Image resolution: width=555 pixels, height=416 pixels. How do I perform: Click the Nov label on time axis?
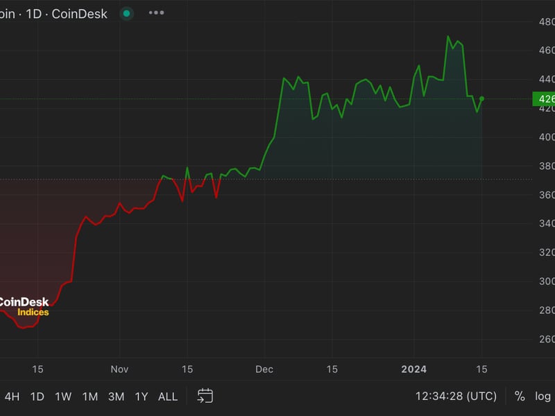[x=119, y=369]
